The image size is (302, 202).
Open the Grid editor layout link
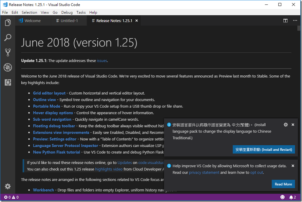coord(49,93)
